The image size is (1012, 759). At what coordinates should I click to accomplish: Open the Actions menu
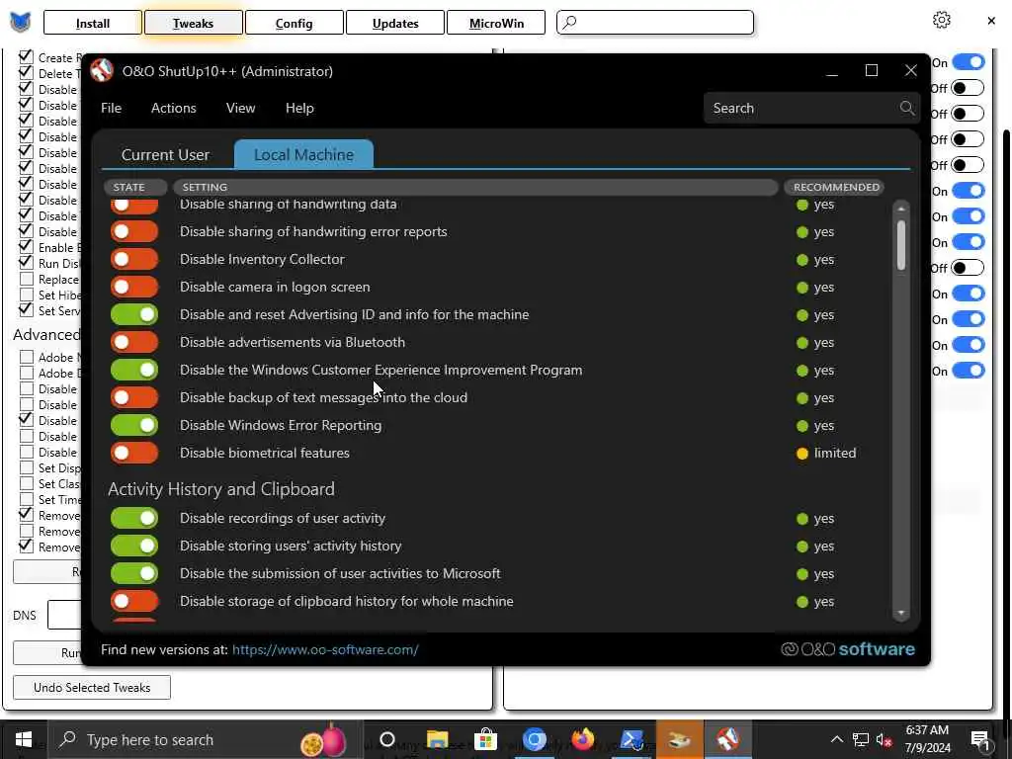pos(174,108)
